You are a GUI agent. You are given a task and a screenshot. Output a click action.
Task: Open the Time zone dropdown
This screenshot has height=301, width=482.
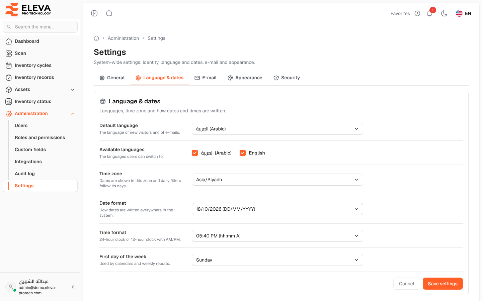(277, 180)
